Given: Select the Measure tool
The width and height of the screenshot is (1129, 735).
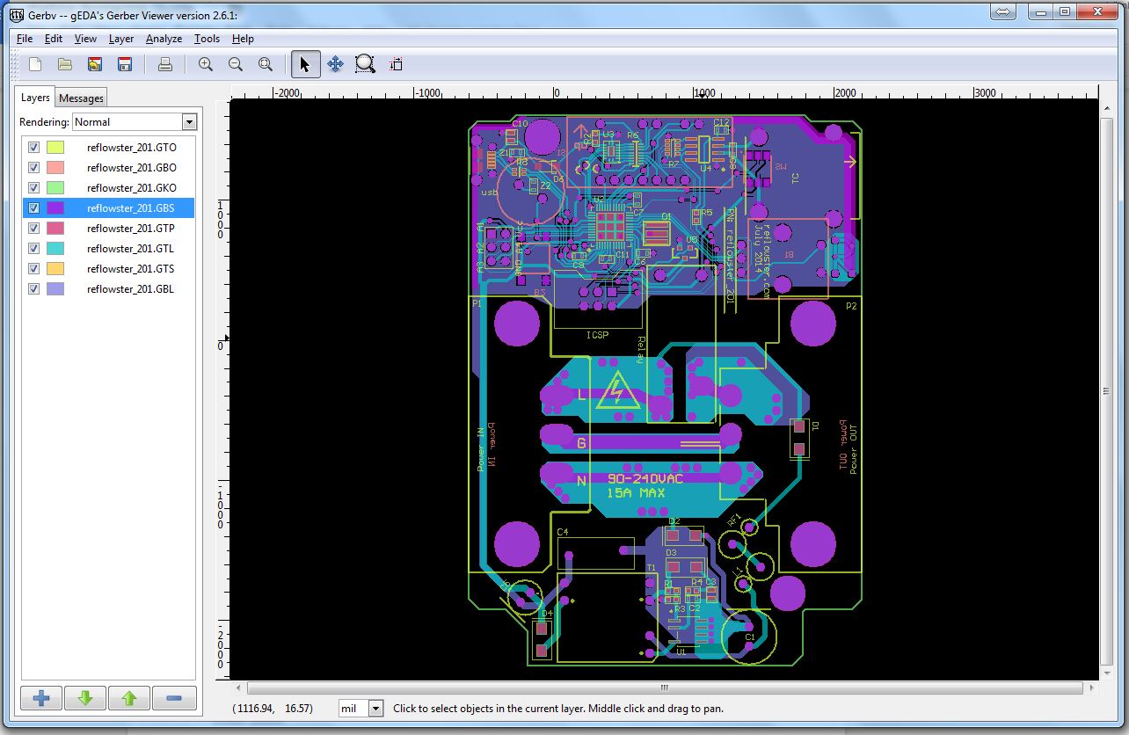Looking at the screenshot, I should pos(396,64).
